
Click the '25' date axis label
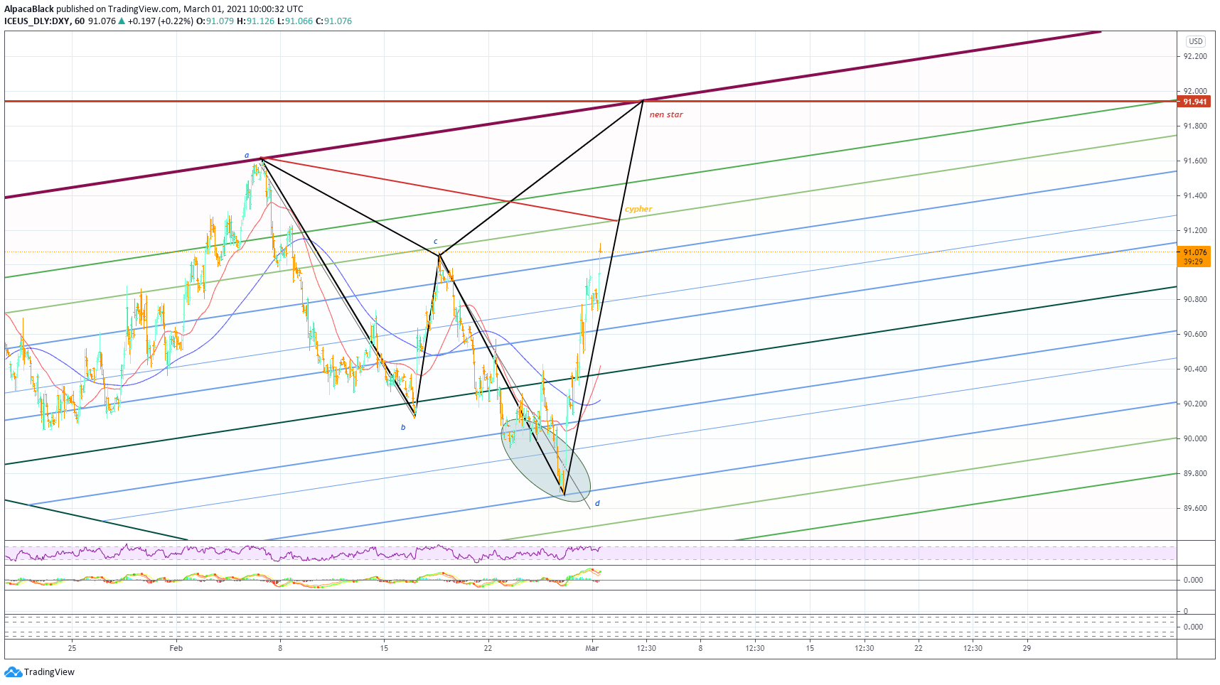pyautogui.click(x=72, y=648)
